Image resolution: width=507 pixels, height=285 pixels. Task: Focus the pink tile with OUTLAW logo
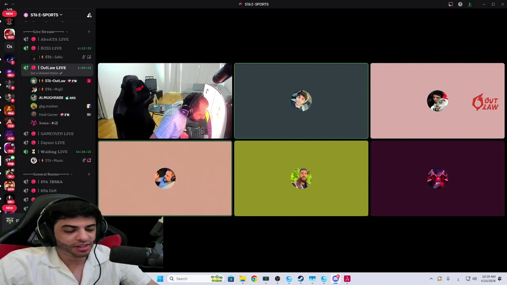(x=437, y=101)
